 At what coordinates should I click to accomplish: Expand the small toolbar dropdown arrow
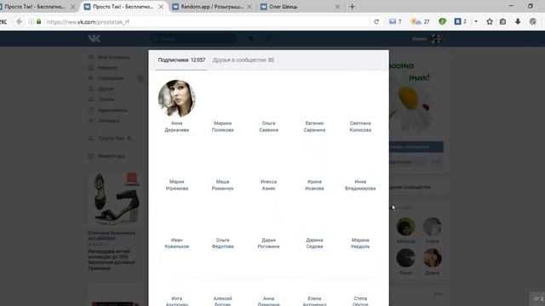click(476, 21)
